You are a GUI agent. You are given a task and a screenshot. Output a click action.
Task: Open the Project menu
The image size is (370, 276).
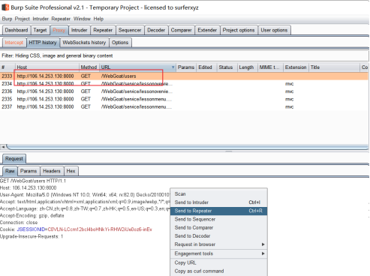pyautogui.click(x=22, y=19)
